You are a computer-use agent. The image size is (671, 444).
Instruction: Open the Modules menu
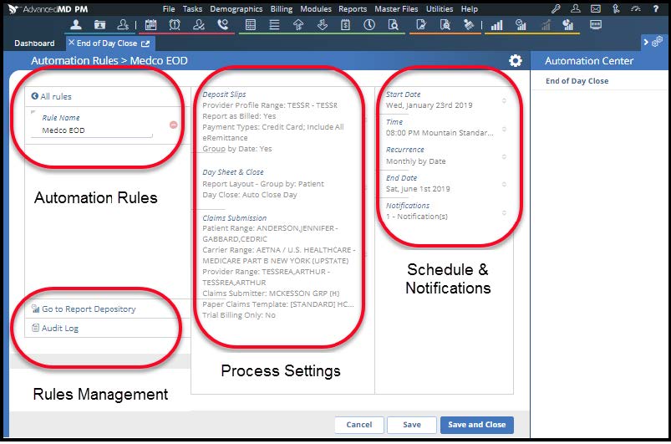click(316, 9)
